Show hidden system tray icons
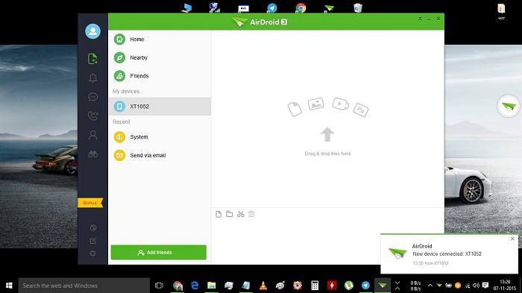 click(430, 286)
